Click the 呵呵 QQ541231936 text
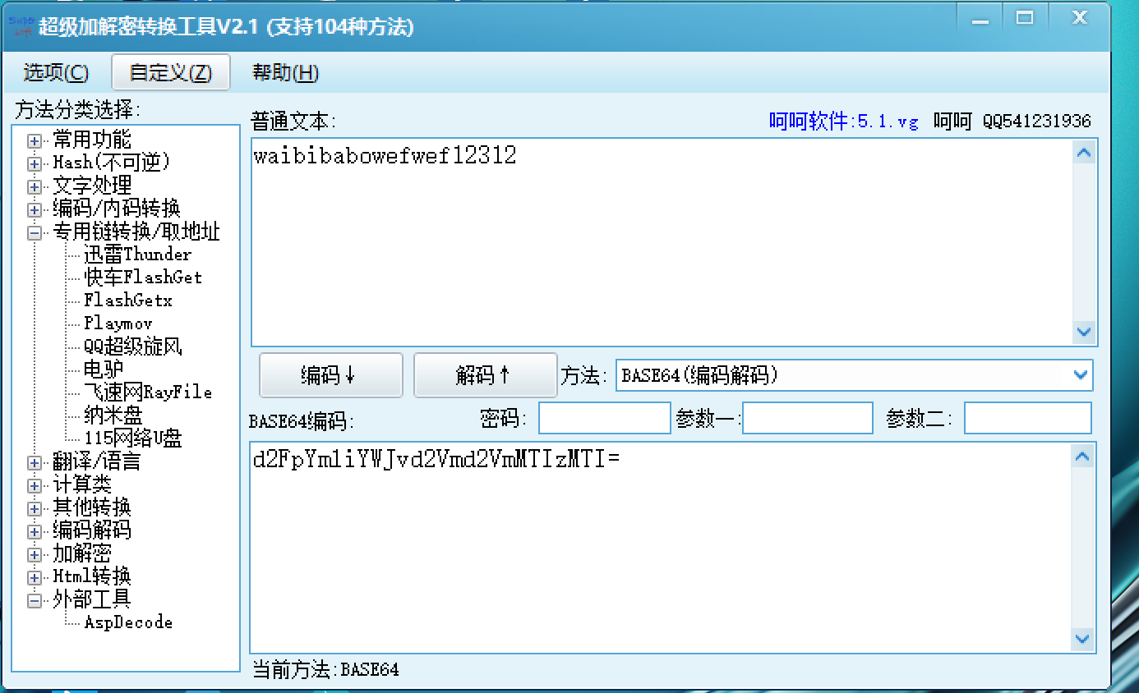 [1012, 122]
